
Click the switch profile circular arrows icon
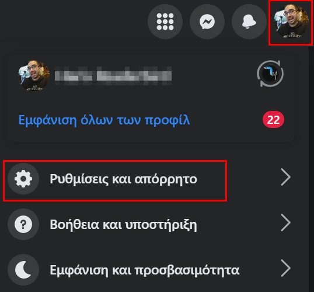[x=270, y=74]
